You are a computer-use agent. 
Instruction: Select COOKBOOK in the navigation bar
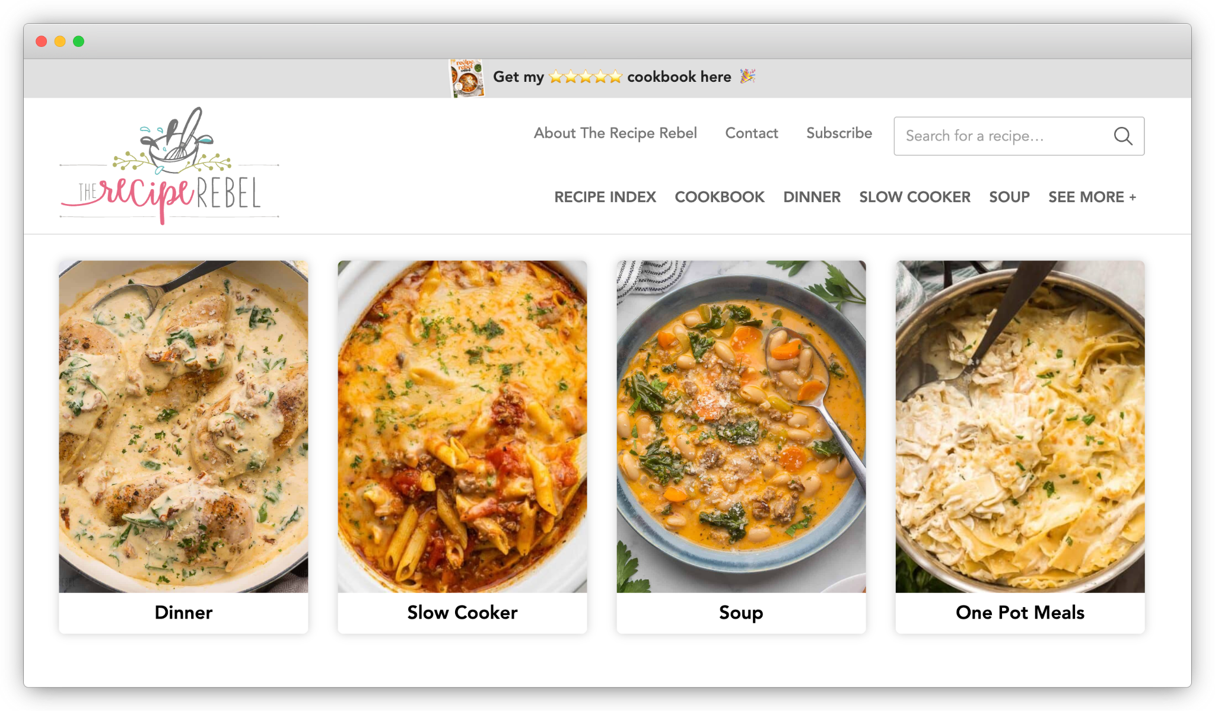720,197
